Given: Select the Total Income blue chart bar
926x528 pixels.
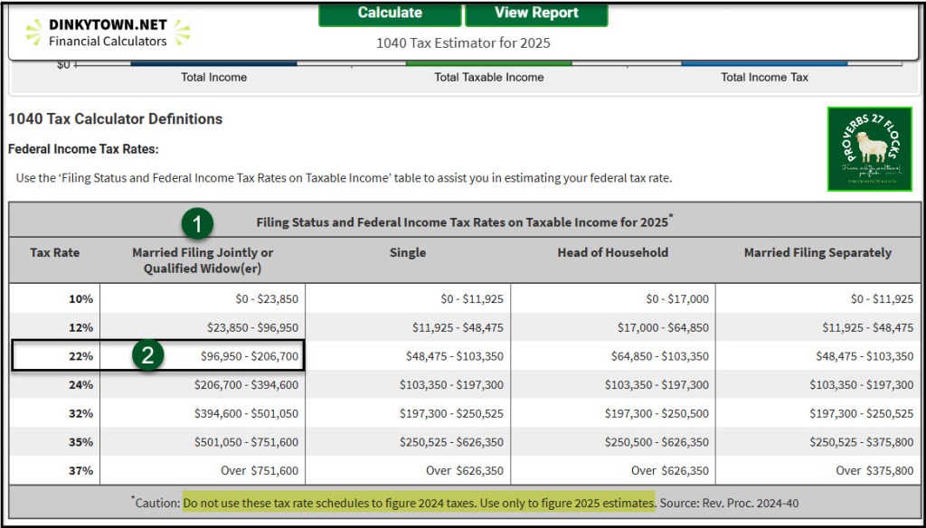Looking at the screenshot, I should (213, 62).
